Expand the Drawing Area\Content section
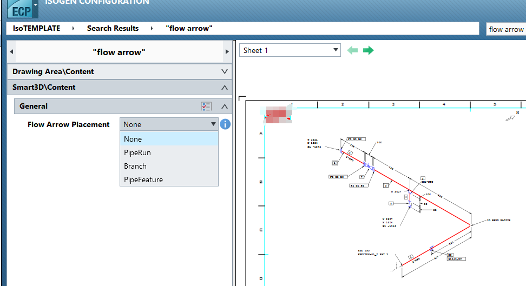This screenshot has width=526, height=286. click(120, 71)
